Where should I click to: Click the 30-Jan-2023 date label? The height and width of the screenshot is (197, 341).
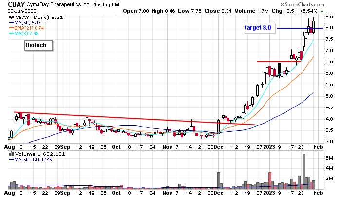22,11
